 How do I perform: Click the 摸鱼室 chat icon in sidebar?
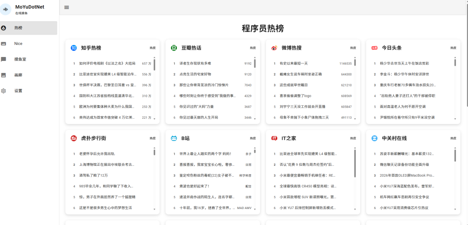click(x=3, y=59)
